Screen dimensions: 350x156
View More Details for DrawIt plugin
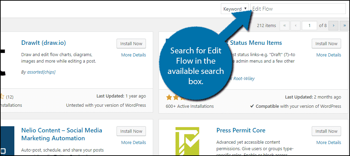pyautogui.click(x=134, y=55)
